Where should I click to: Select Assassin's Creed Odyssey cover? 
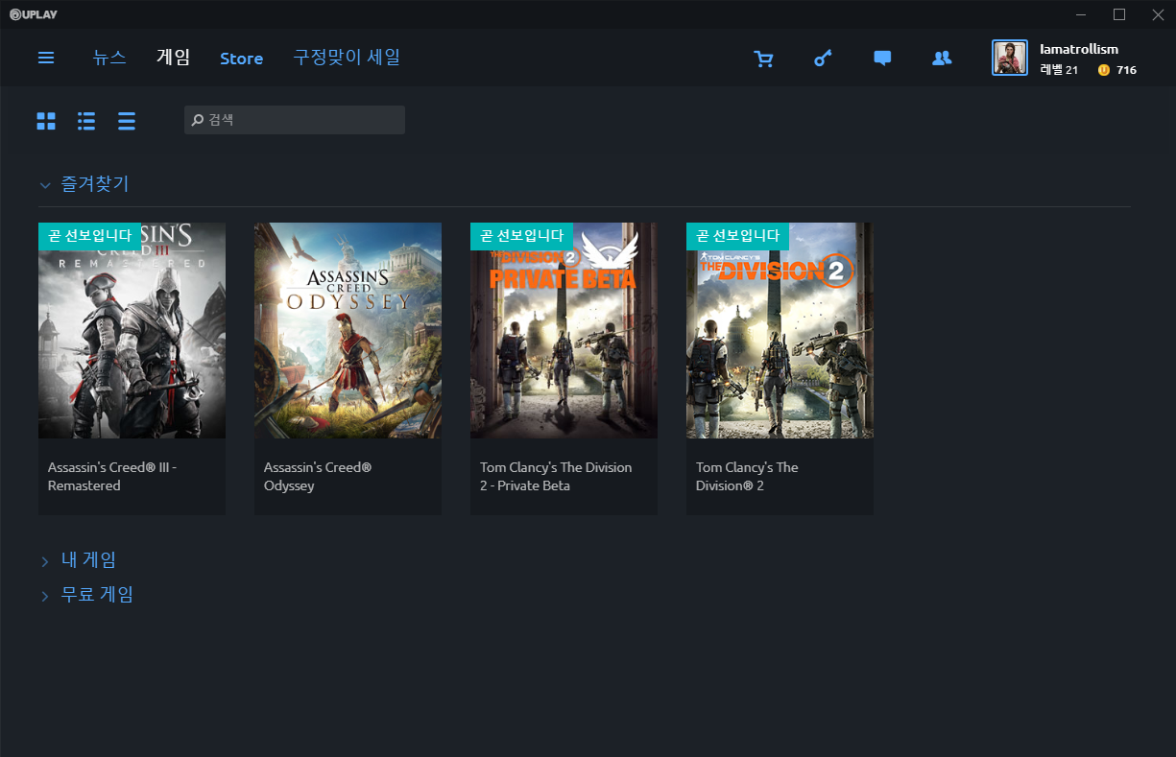point(348,331)
